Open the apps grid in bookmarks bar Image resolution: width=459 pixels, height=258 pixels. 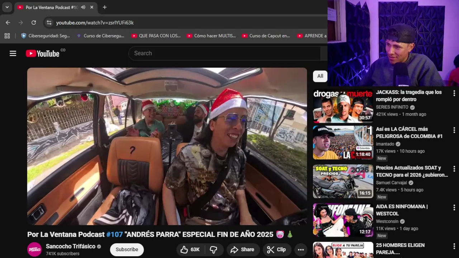tap(7, 36)
